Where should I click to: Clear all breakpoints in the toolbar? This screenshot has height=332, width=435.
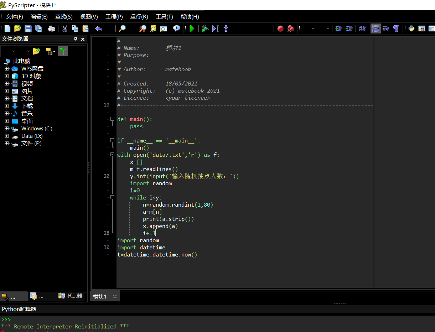coord(291,28)
